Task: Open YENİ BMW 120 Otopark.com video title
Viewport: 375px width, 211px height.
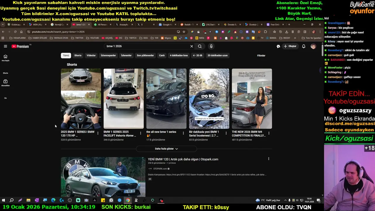Action: click(183, 159)
